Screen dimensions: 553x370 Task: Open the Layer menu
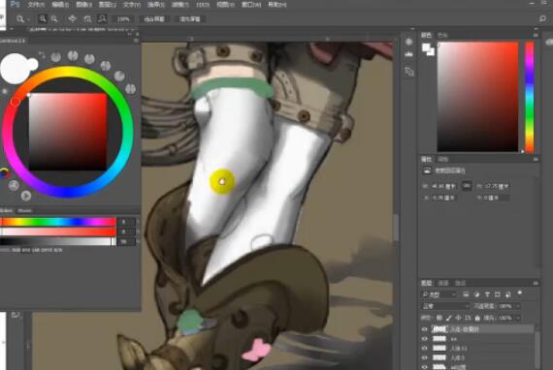tap(108, 5)
